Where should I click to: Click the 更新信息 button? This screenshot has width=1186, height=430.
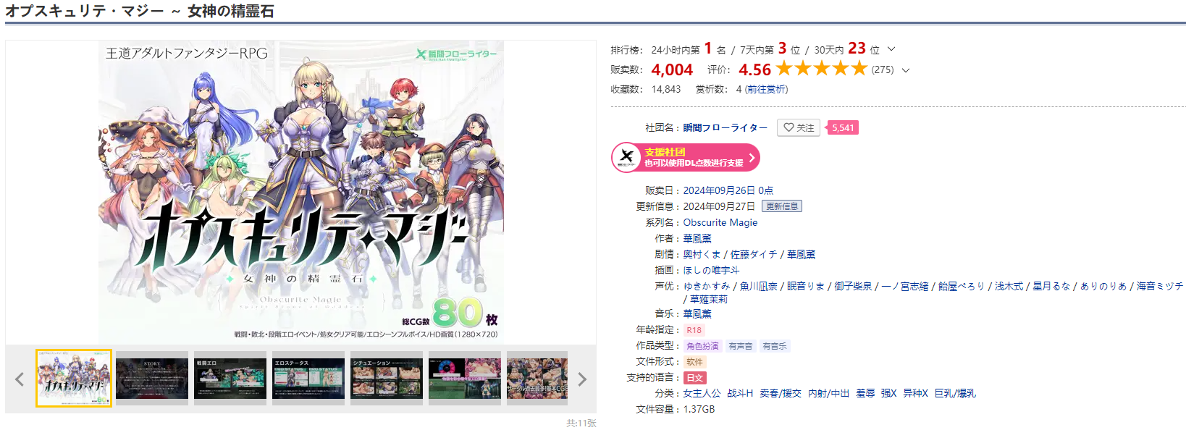pos(782,206)
